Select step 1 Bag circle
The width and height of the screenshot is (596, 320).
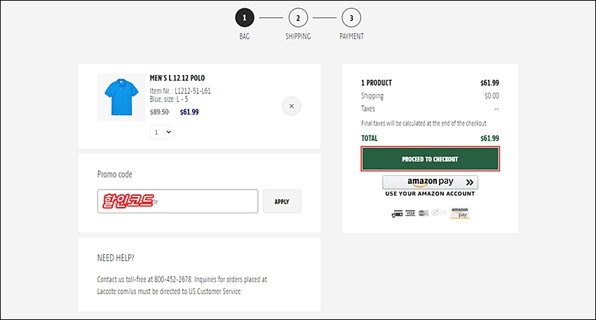245,18
